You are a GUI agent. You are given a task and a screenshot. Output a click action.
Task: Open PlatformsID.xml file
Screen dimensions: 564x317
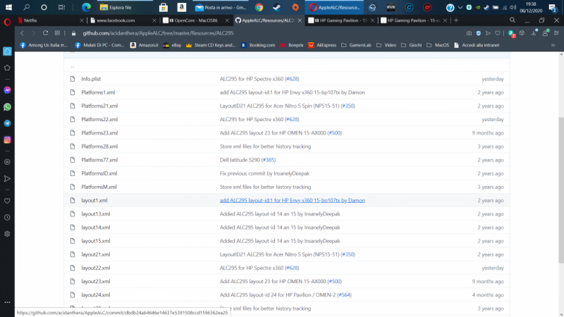tap(99, 173)
